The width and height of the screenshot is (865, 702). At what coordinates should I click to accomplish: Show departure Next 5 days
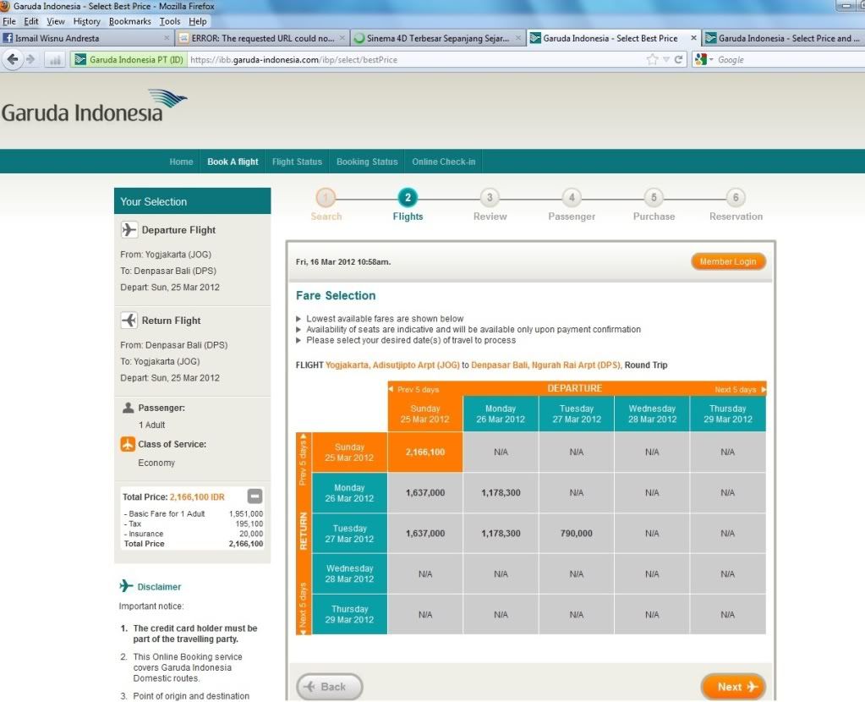740,389
